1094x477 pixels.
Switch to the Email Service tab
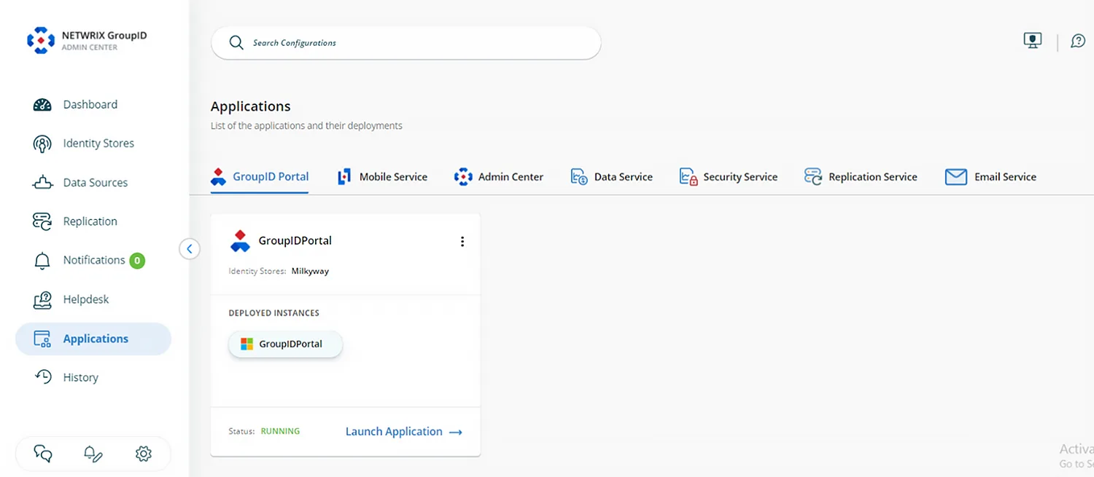click(990, 177)
